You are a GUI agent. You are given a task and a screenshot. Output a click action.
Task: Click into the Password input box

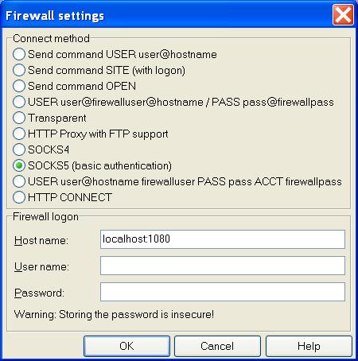(x=223, y=292)
